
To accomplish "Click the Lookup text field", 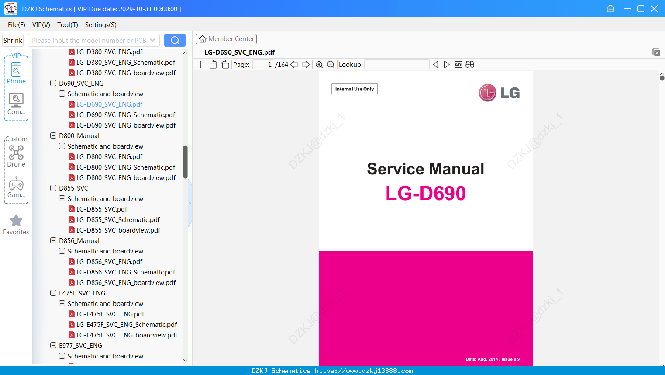I will pos(396,65).
